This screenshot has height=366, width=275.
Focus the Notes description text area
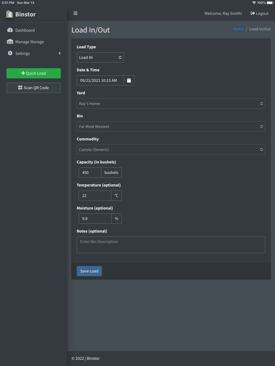[x=171, y=245]
